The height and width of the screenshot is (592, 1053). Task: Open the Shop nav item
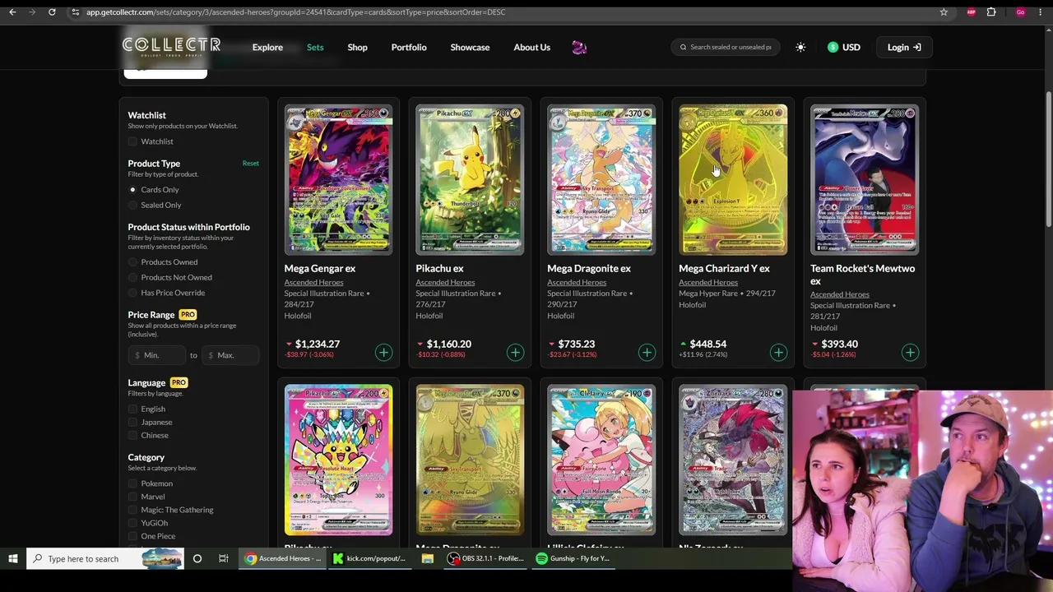(x=357, y=48)
